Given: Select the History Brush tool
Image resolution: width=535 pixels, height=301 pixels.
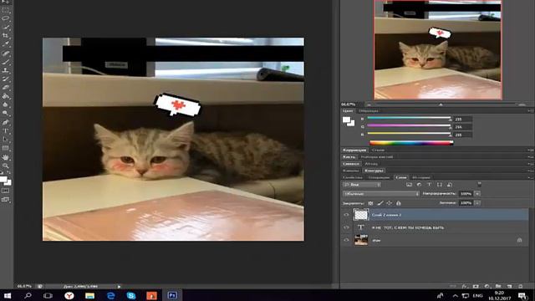Looking at the screenshot, I should (x=6, y=79).
